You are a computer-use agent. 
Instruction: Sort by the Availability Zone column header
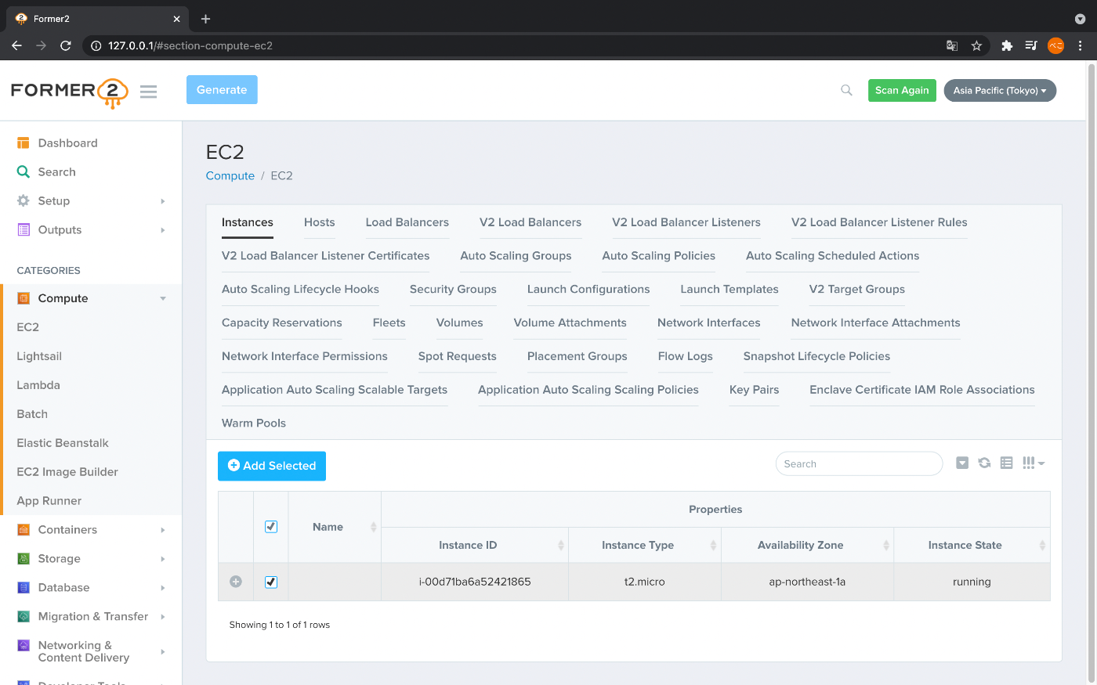[x=807, y=545]
